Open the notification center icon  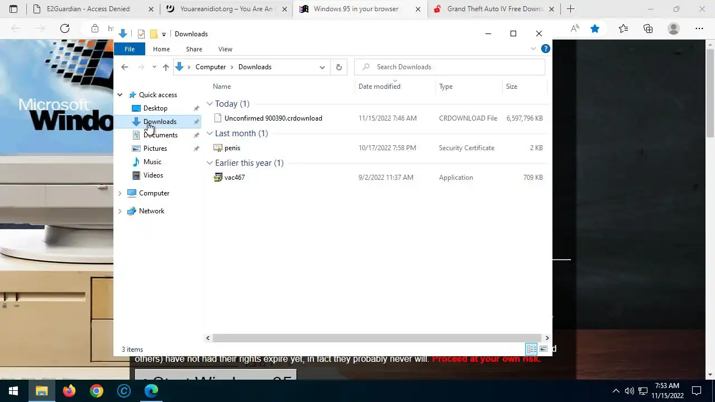point(697,391)
